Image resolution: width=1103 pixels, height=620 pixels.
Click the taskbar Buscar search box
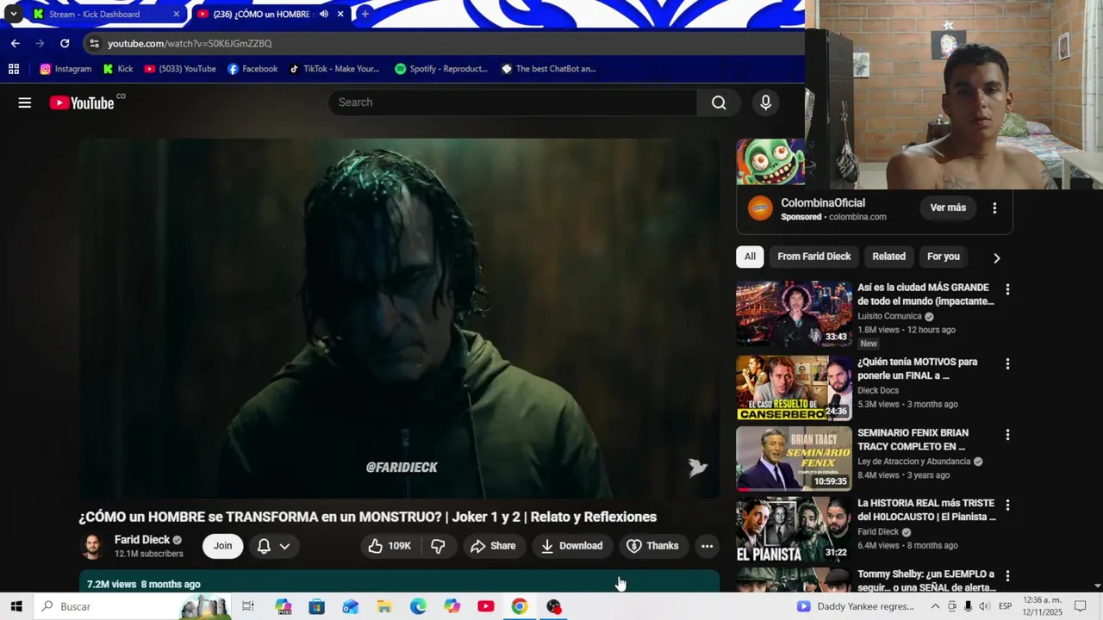point(134,606)
